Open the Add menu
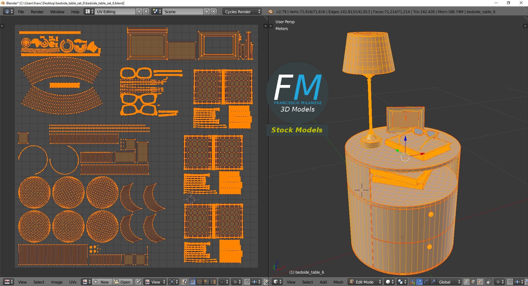Screen dimensions: 528x286 pyautogui.click(x=323, y=282)
